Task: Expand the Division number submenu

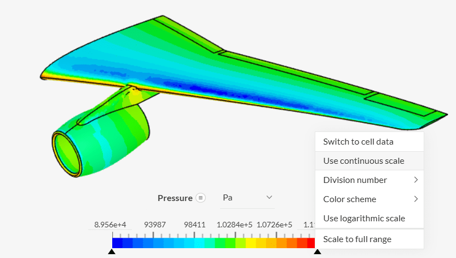Action: pyautogui.click(x=370, y=180)
